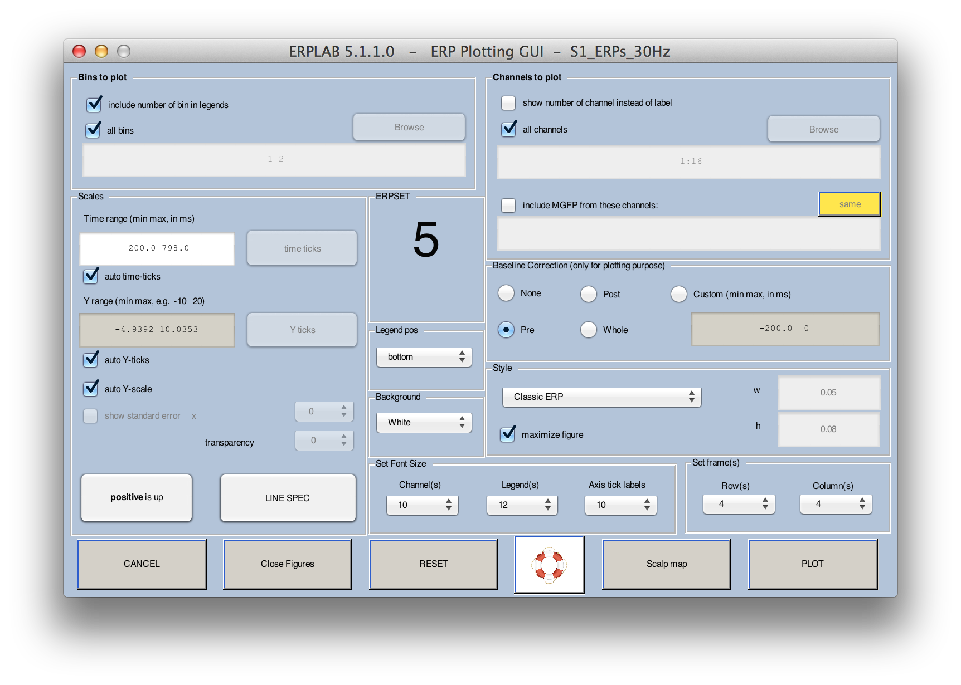Screen dimensions: 961x685
Task: Open LINE SPEC settings
Action: [x=288, y=498]
